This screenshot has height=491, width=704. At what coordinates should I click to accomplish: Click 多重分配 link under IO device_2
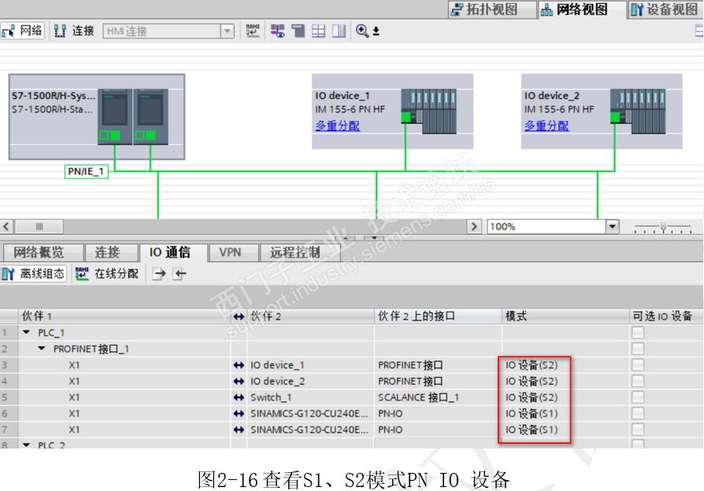click(547, 126)
